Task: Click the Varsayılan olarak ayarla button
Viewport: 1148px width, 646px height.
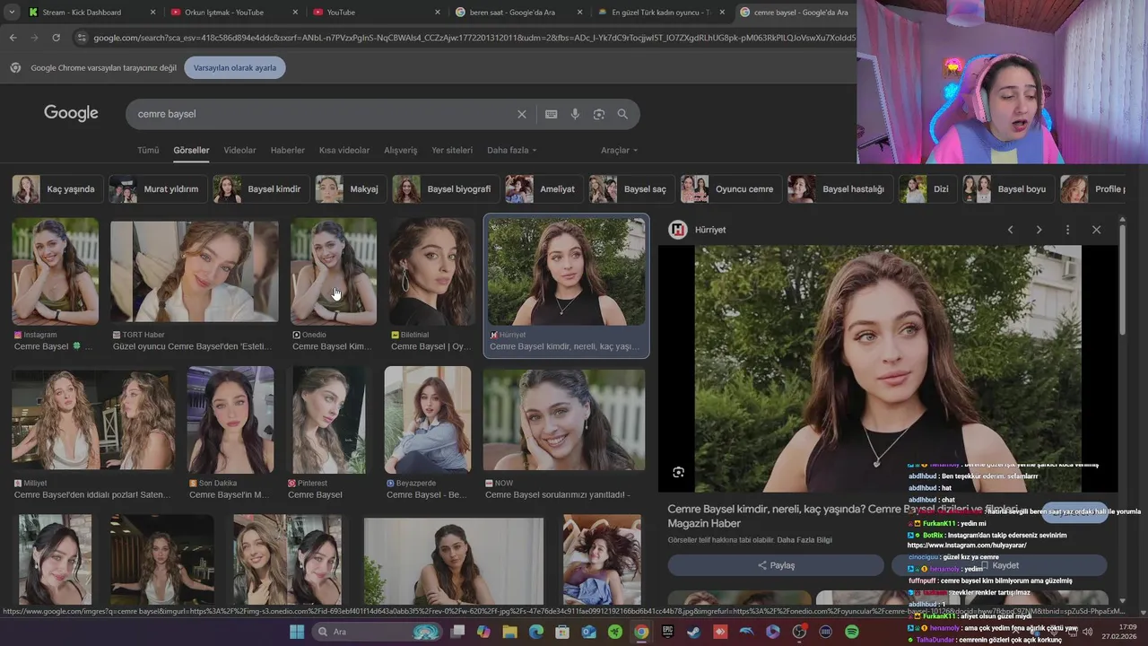Action: tap(235, 67)
